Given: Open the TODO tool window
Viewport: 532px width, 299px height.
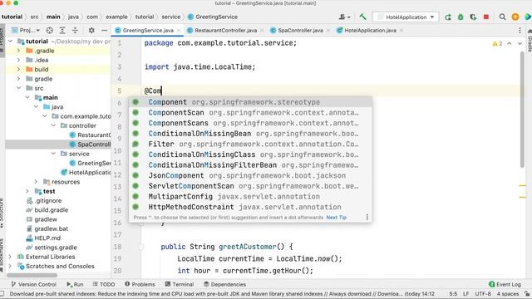Looking at the screenshot, I should pos(104,284).
